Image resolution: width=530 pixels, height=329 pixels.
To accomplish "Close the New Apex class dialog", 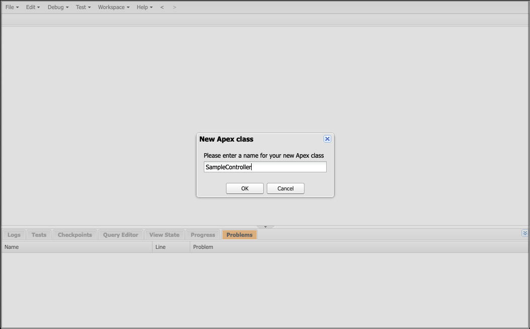I will [x=327, y=139].
